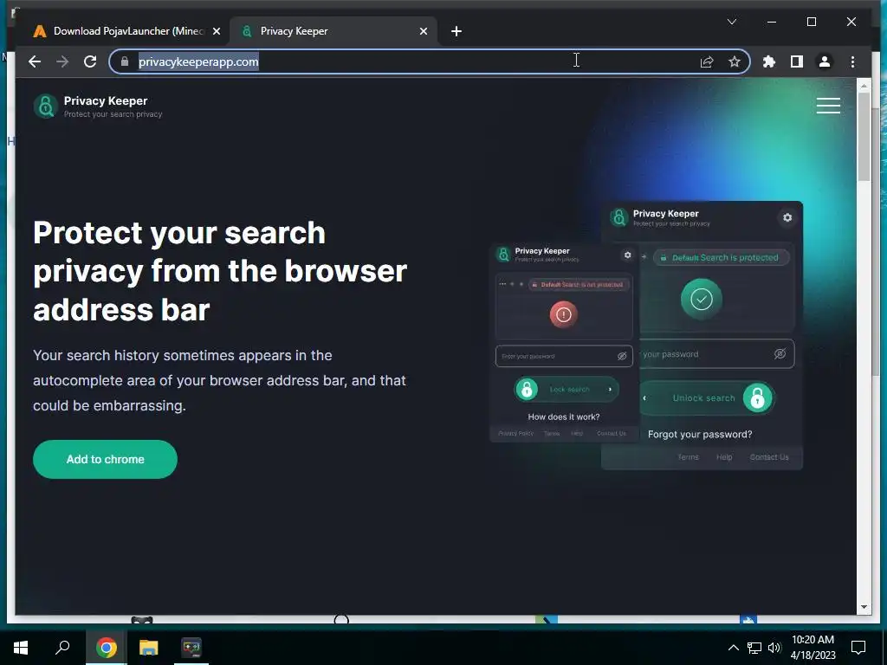
Task: Open network status tray icon
Action: [754, 648]
